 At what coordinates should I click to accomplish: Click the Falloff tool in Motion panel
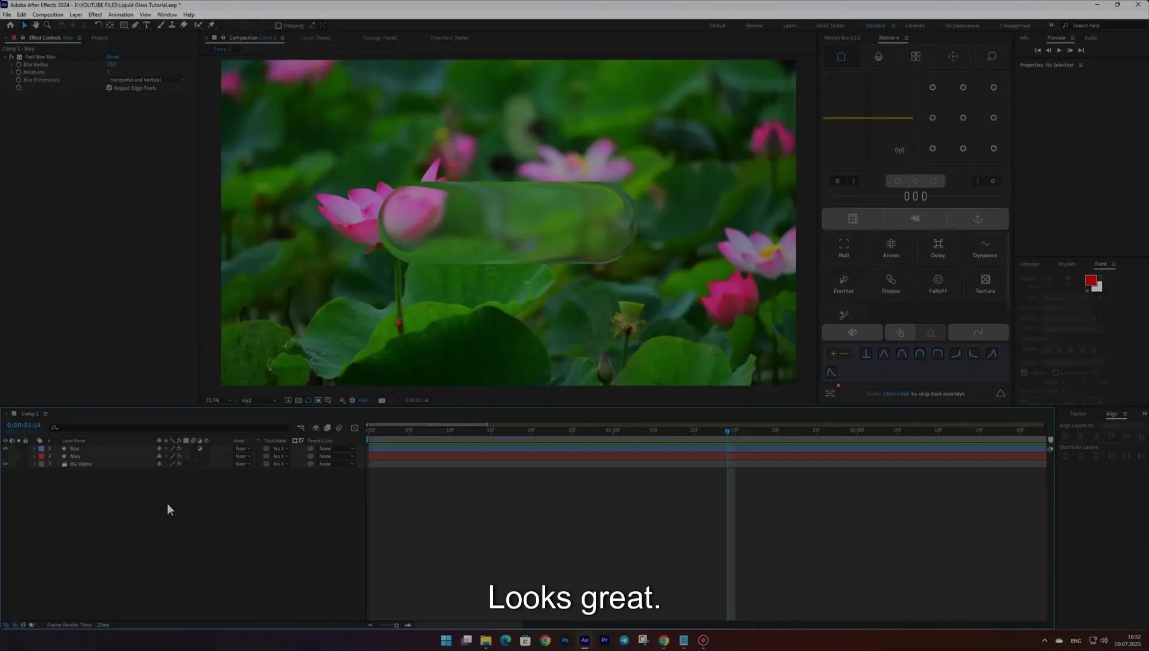tap(938, 284)
